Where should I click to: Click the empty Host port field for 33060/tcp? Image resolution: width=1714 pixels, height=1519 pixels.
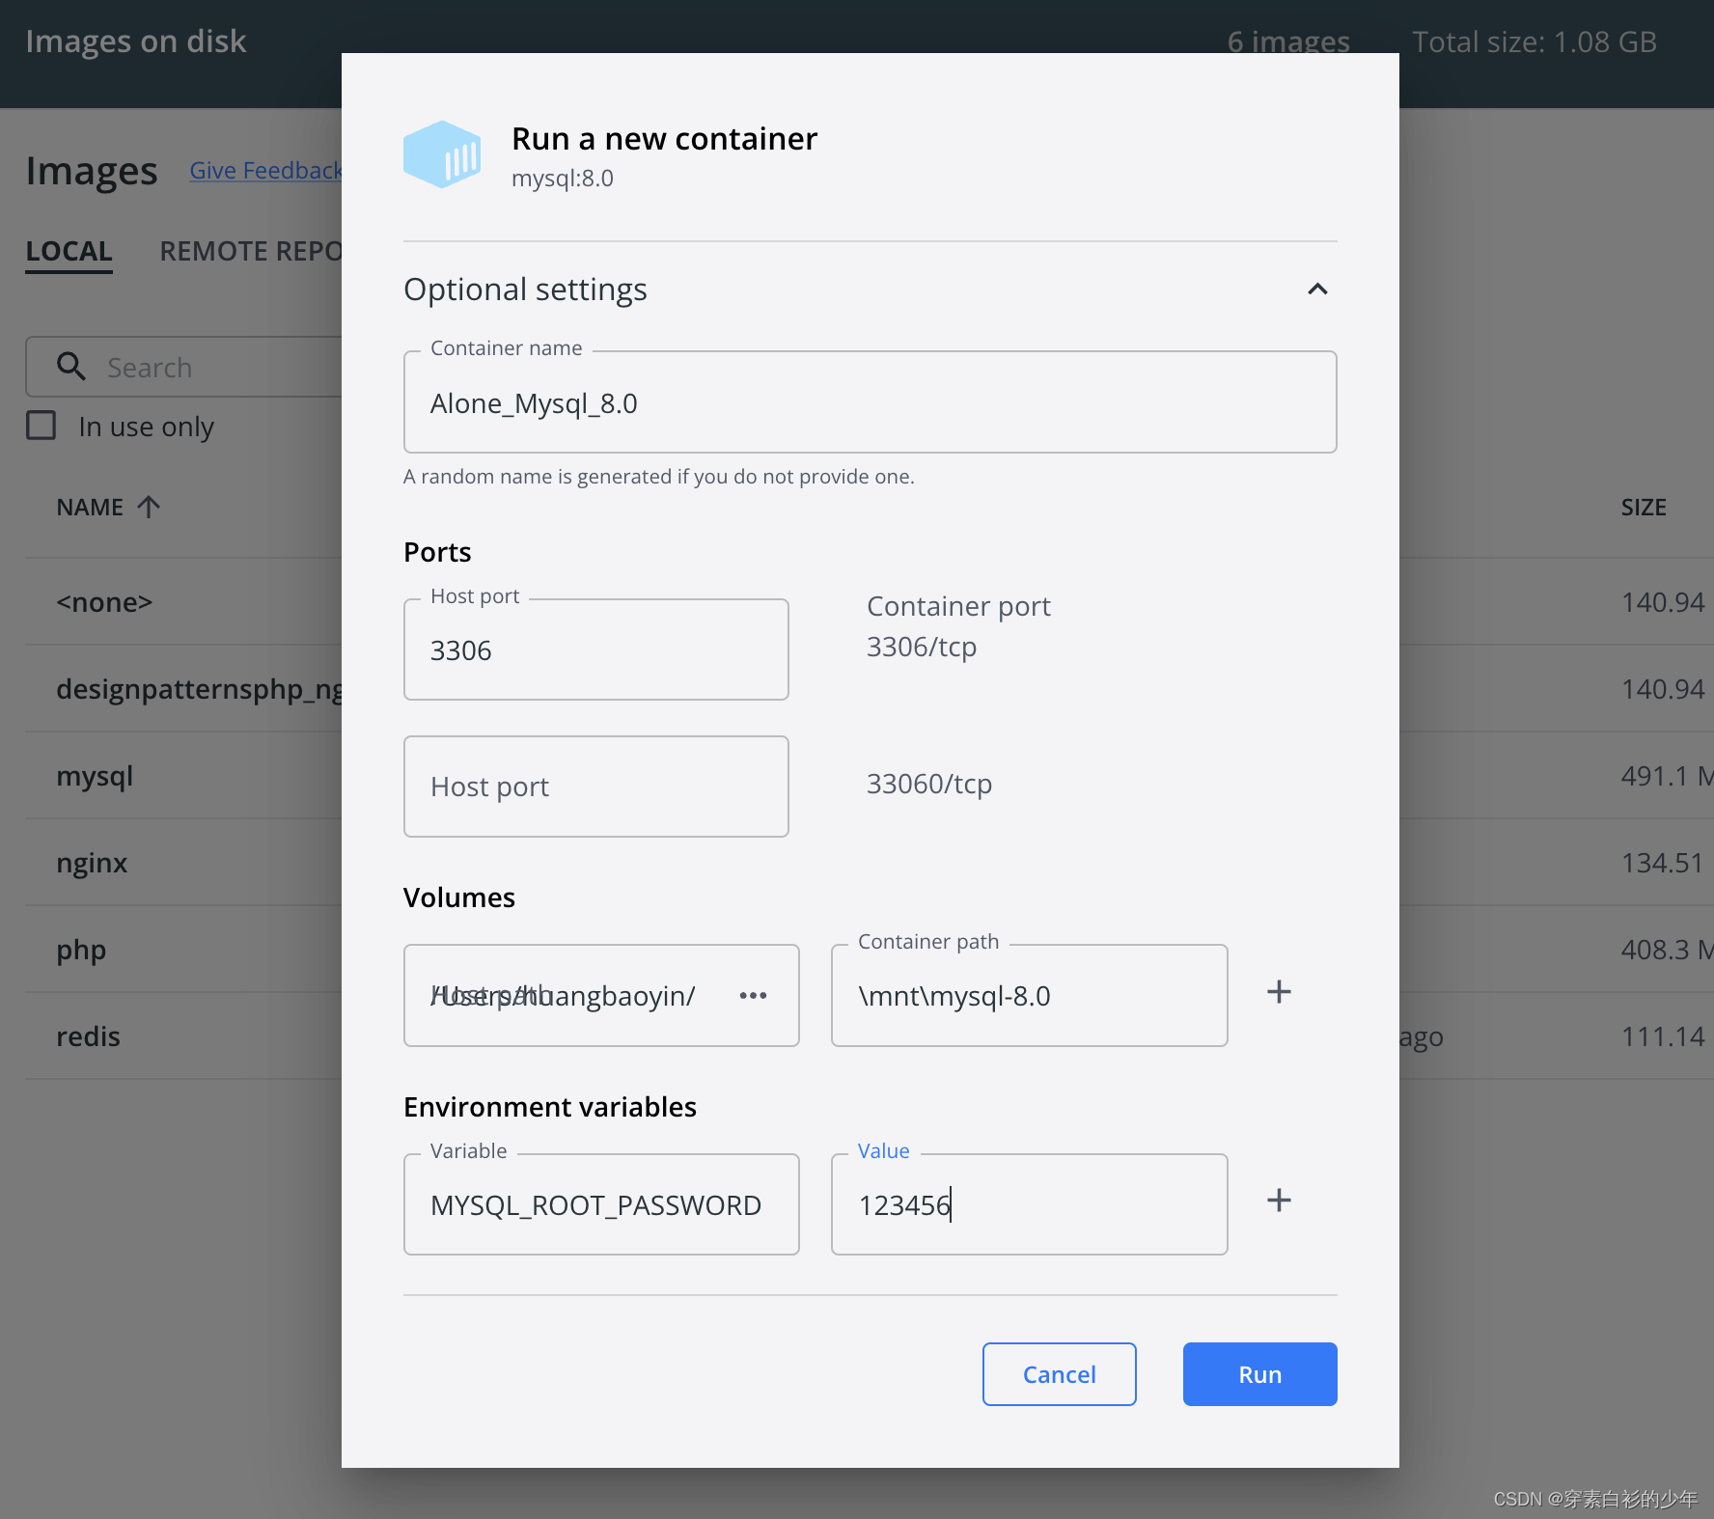[595, 786]
